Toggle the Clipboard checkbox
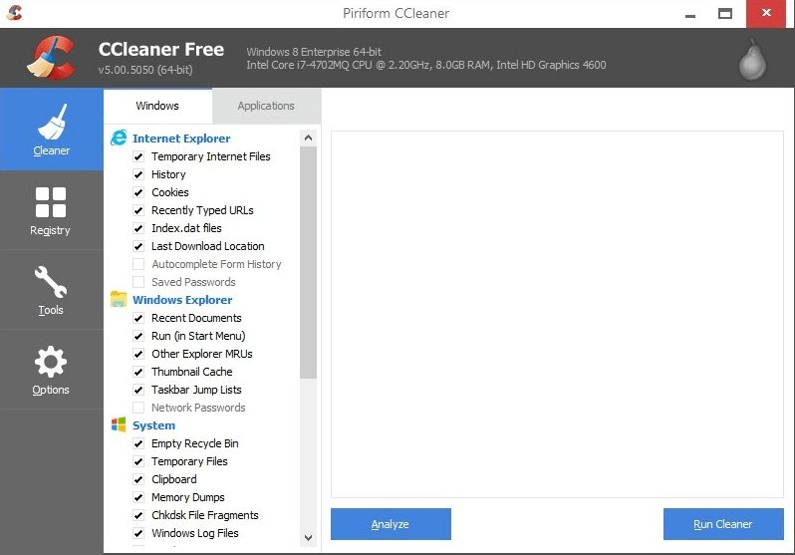Screen dimensions: 795x555 tap(138, 479)
